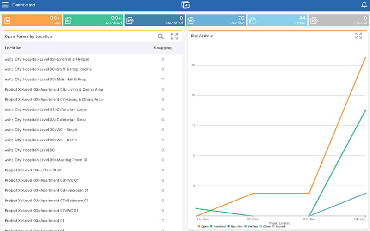Screen dimensions: 370x231
Task: Sort by the Location column header
Action: (x=13, y=48)
